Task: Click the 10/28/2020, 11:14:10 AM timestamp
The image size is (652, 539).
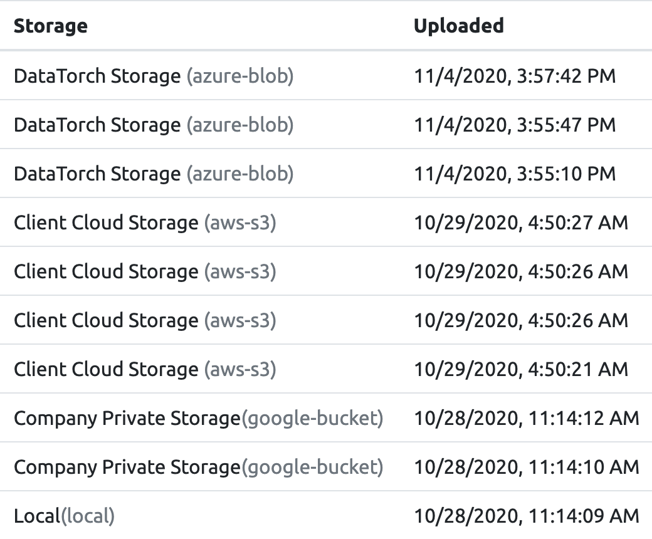Action: pos(527,467)
